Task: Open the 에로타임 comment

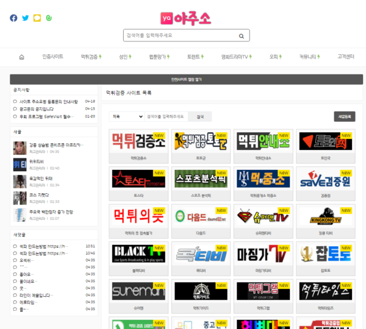Action: (x=28, y=302)
